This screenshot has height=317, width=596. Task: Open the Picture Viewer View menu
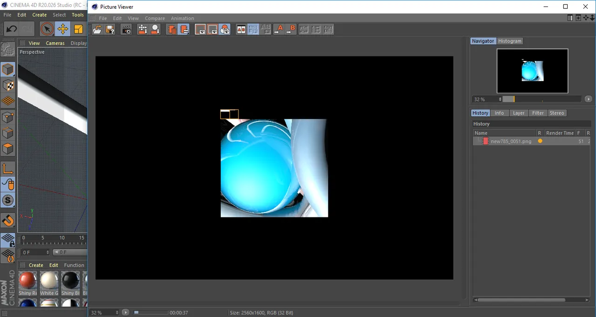point(133,19)
